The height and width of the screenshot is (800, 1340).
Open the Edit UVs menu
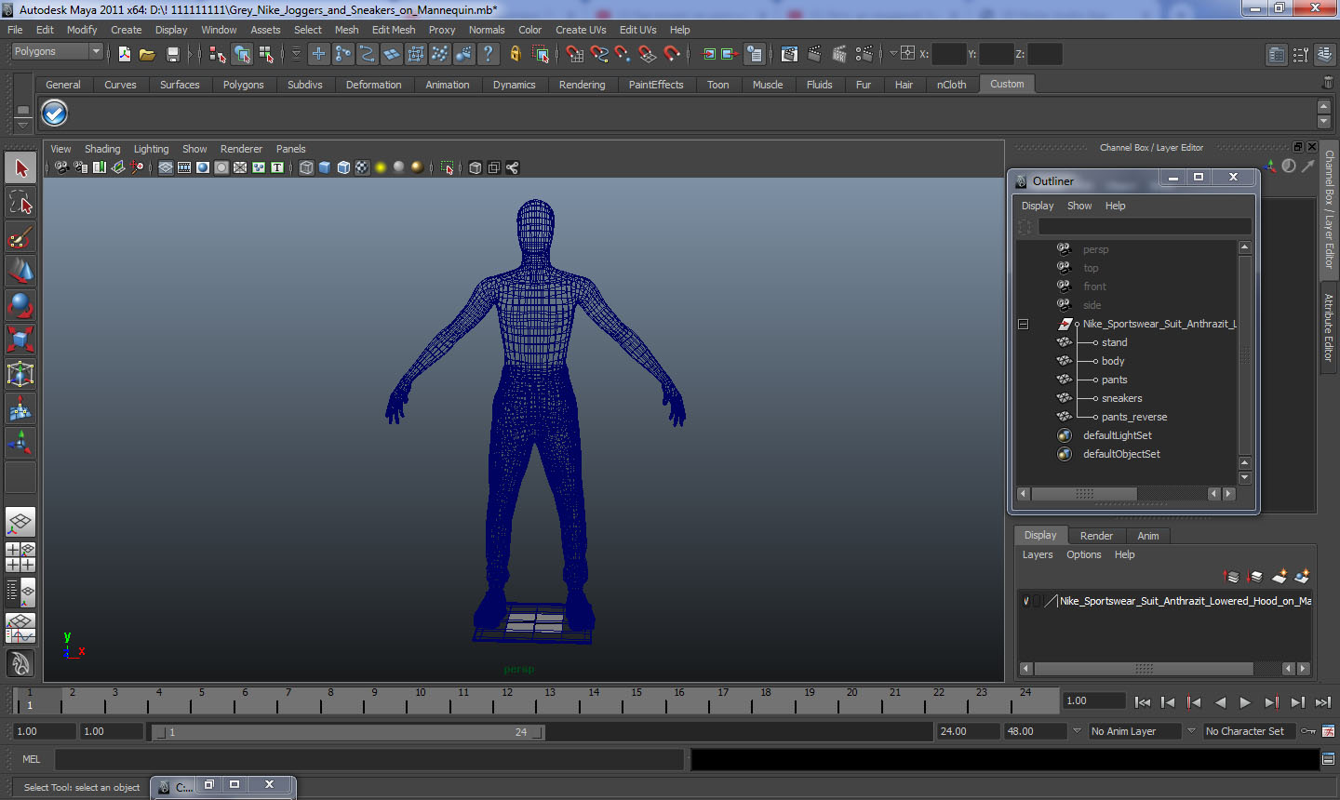(x=638, y=30)
